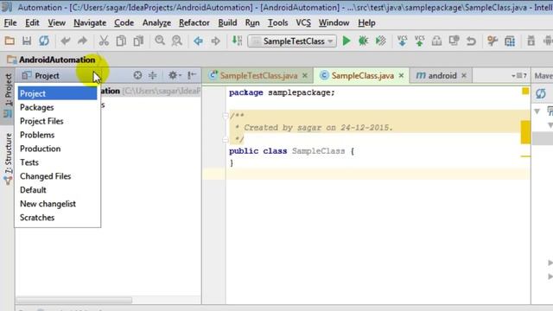Image resolution: width=553 pixels, height=311 pixels.
Task: Open the File menu
Action: pos(10,23)
